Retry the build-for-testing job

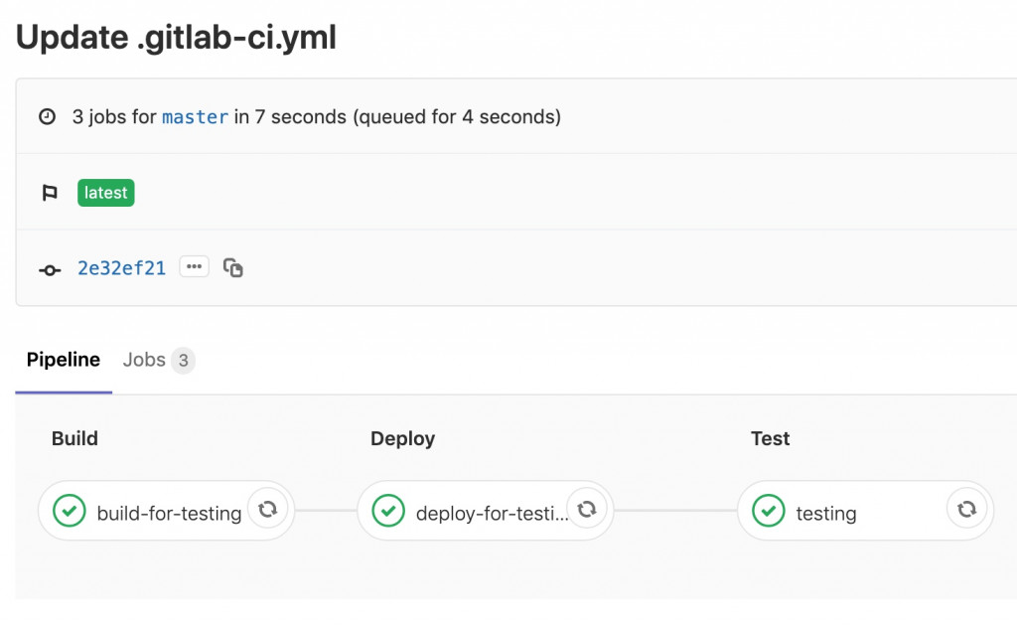[x=267, y=510]
